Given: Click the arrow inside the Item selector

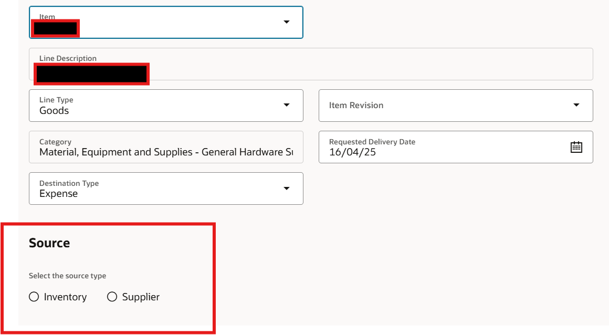Looking at the screenshot, I should (x=287, y=22).
